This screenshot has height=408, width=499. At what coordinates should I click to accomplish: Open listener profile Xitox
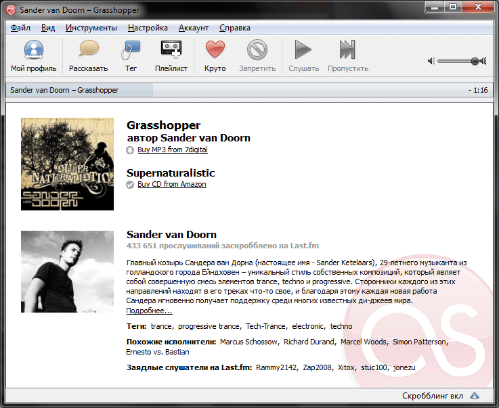(346, 367)
